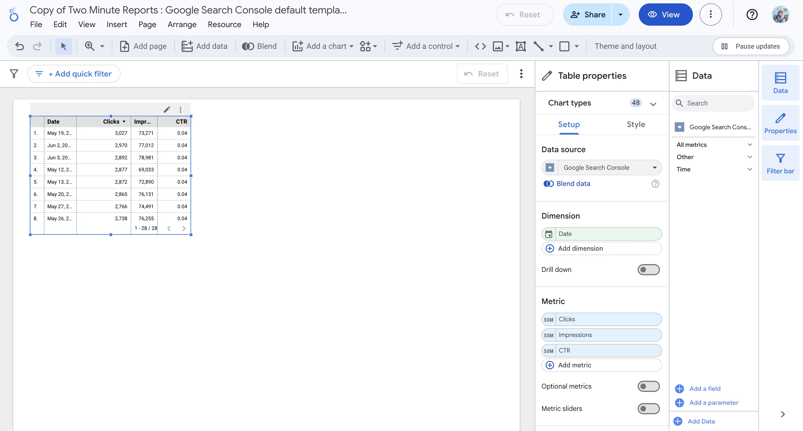803x431 pixels.
Task: Click the Add page button
Action: [143, 46]
